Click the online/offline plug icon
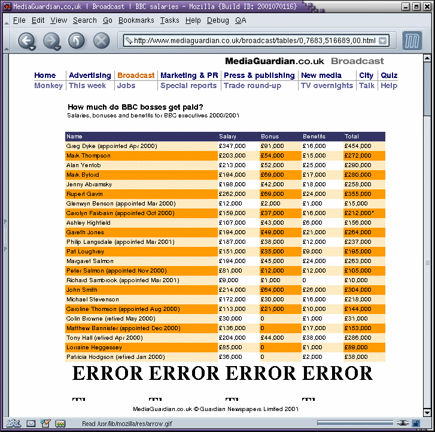 (x=403, y=423)
